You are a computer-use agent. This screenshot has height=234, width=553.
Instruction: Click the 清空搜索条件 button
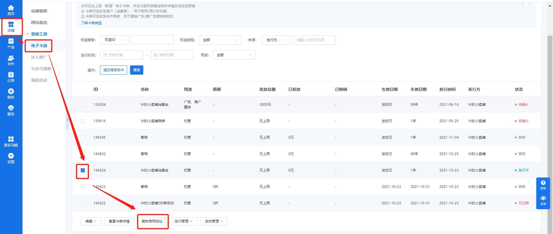(114, 70)
